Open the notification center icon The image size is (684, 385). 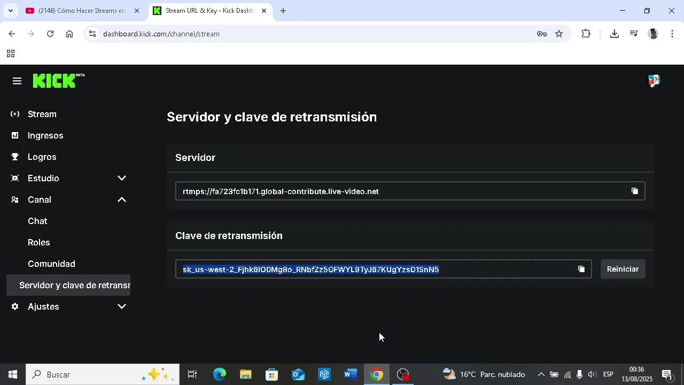point(667,374)
